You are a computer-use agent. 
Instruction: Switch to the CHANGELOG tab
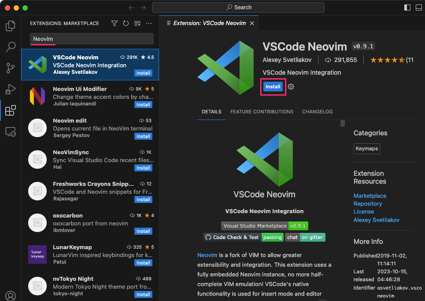[318, 112]
